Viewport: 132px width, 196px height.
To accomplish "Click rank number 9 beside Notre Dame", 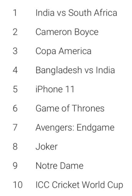I will [x=15, y=166].
